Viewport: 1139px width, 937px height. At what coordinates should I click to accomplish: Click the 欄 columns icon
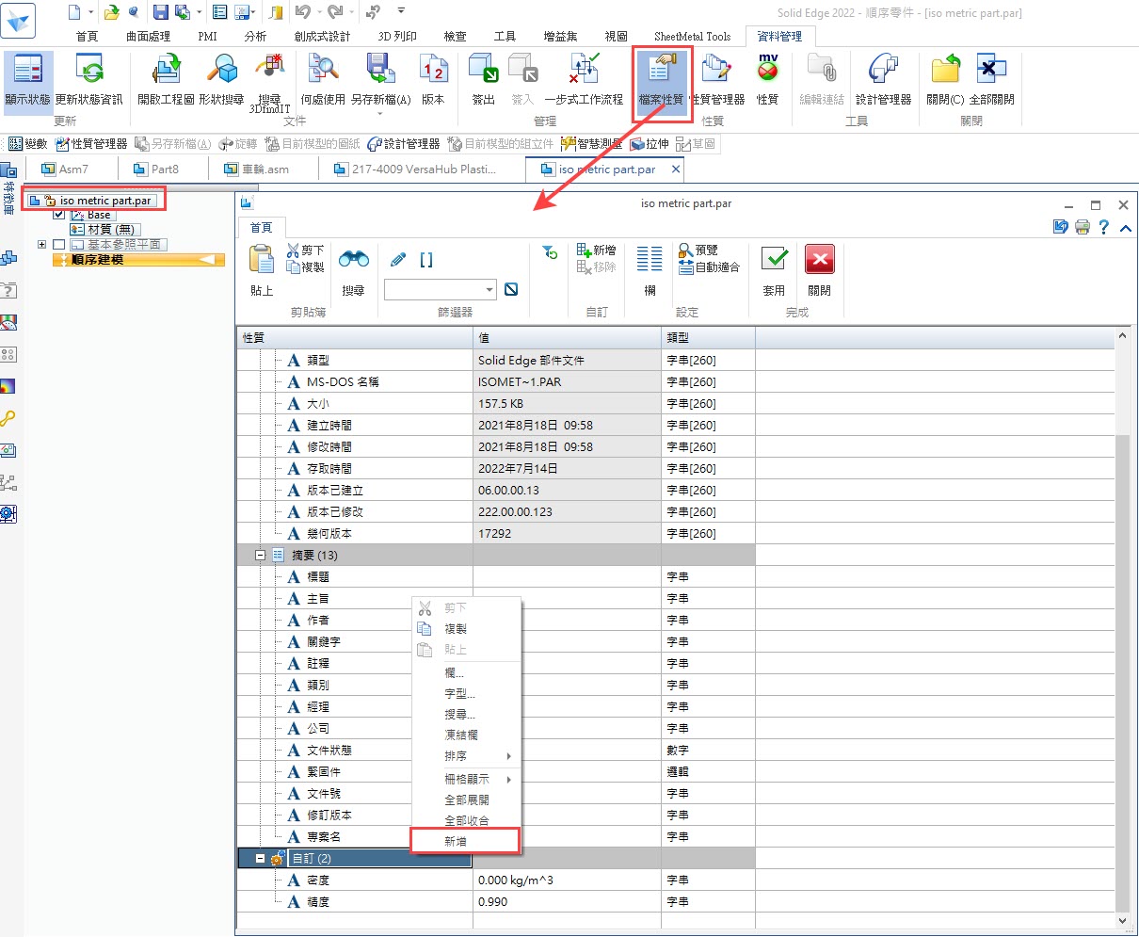tap(650, 270)
